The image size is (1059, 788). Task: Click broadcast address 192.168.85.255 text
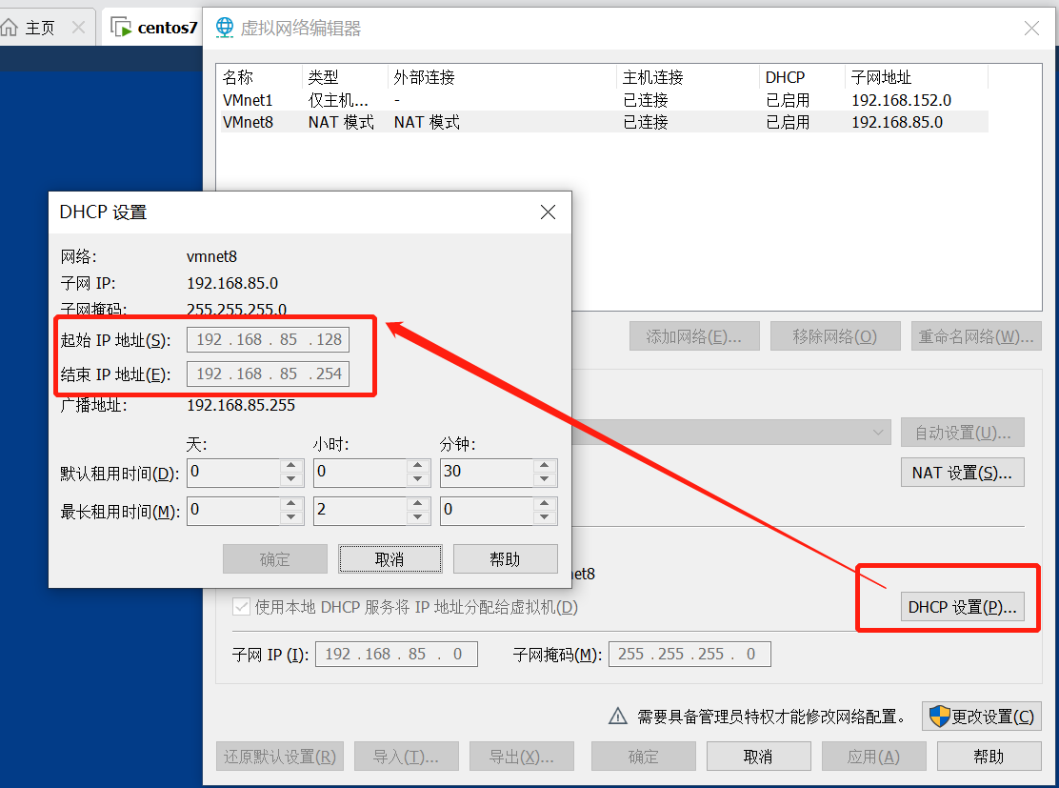(x=241, y=405)
